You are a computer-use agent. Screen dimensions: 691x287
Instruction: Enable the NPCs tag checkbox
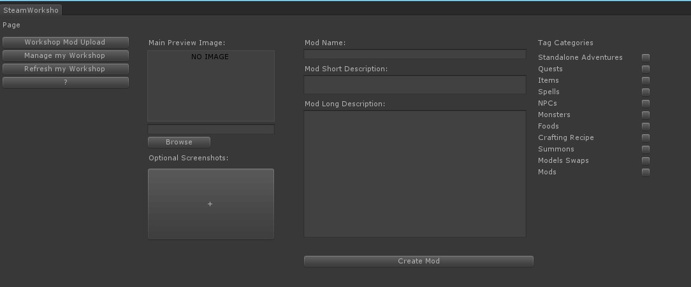pyautogui.click(x=646, y=103)
